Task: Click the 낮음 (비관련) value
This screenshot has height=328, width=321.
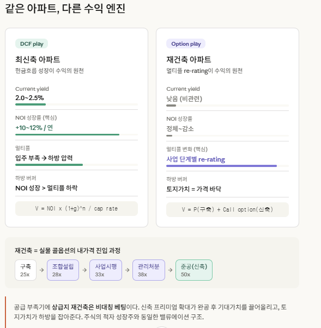Action: point(184,99)
